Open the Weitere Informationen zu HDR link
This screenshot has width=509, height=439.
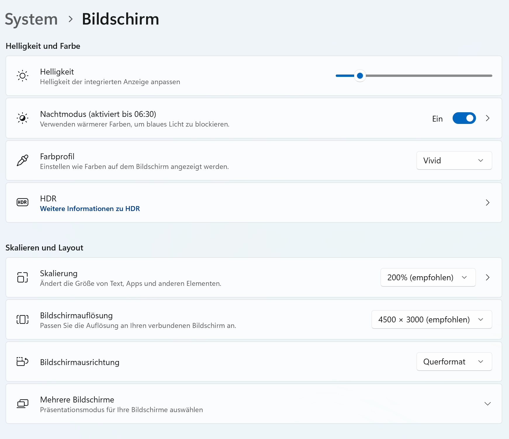(x=90, y=209)
